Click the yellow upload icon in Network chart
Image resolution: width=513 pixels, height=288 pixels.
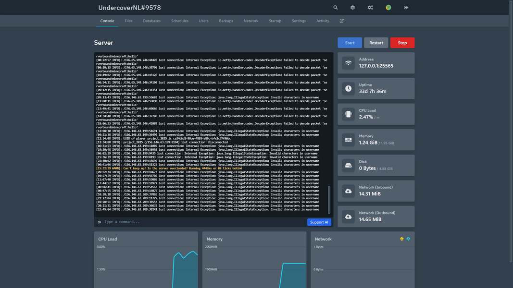point(402,239)
